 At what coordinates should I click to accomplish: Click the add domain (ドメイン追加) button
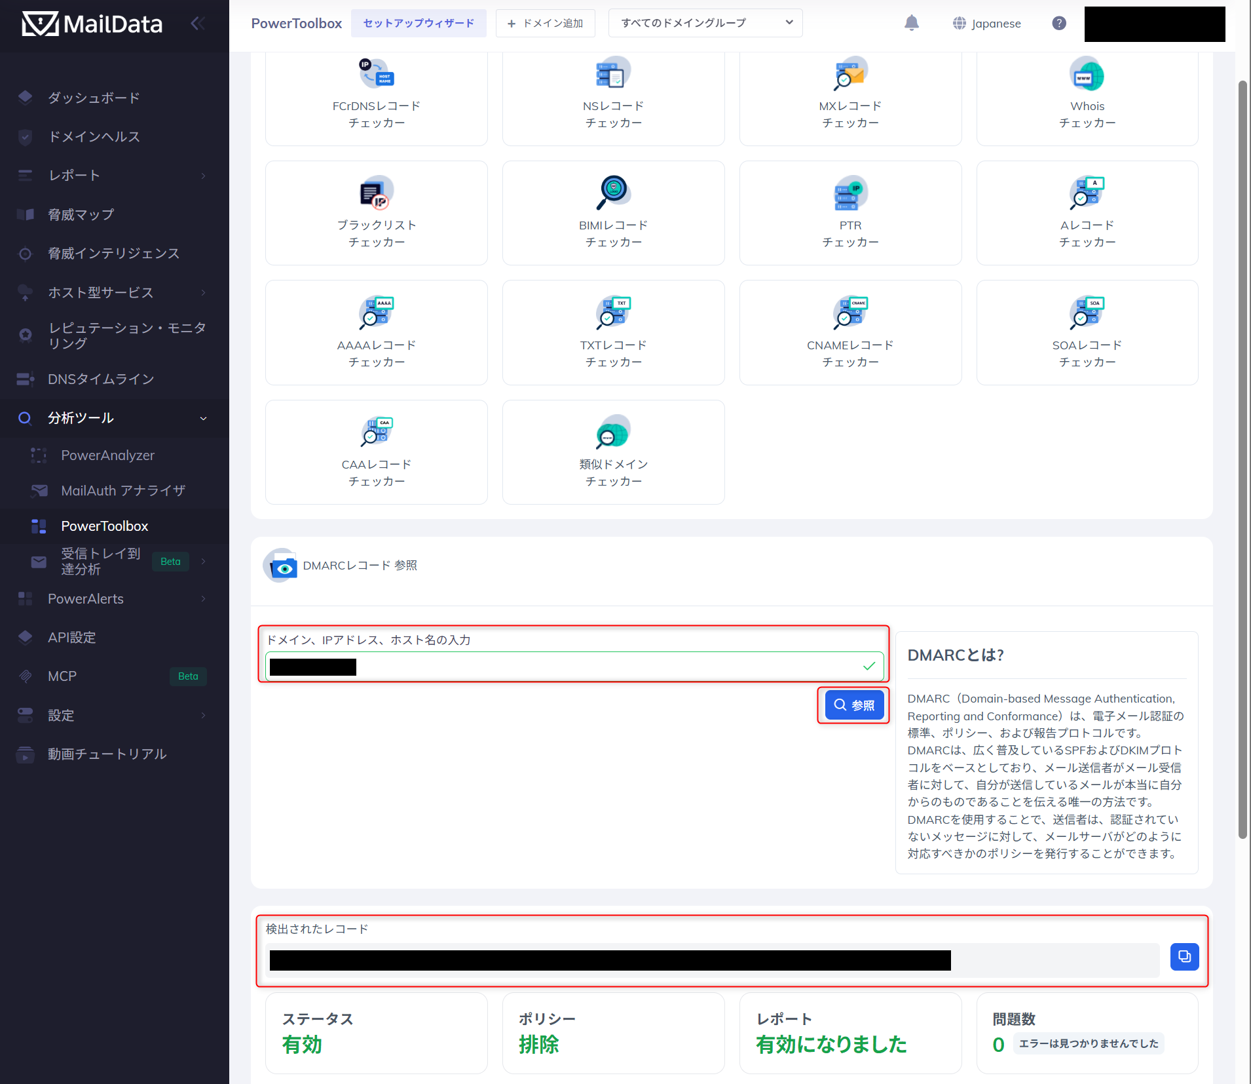coord(546,23)
